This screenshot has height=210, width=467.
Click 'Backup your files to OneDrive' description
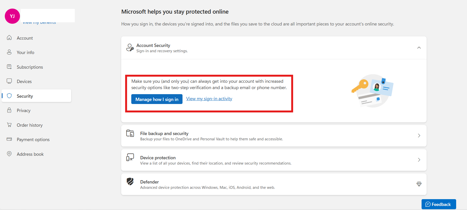pos(212,139)
